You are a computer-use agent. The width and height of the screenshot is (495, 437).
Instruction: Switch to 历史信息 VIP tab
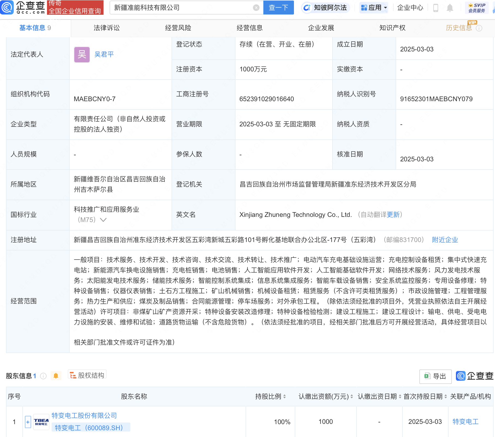pyautogui.click(x=459, y=28)
